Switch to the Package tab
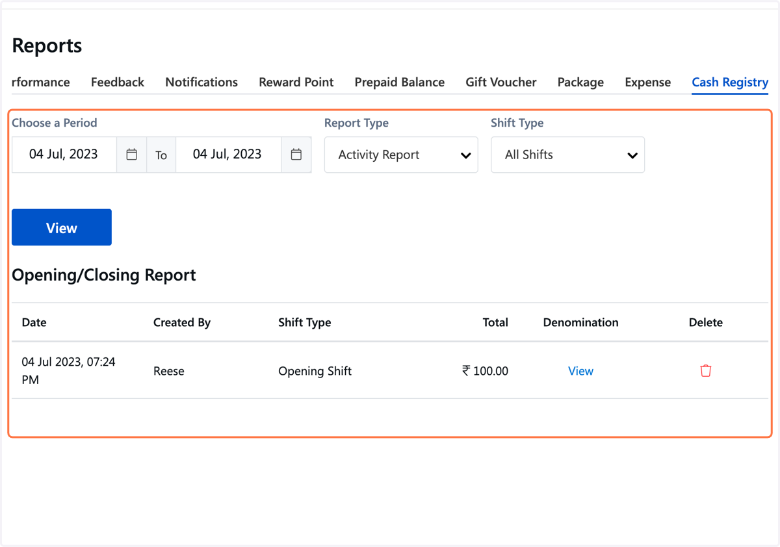Viewport: 780px width, 547px height. coord(580,83)
